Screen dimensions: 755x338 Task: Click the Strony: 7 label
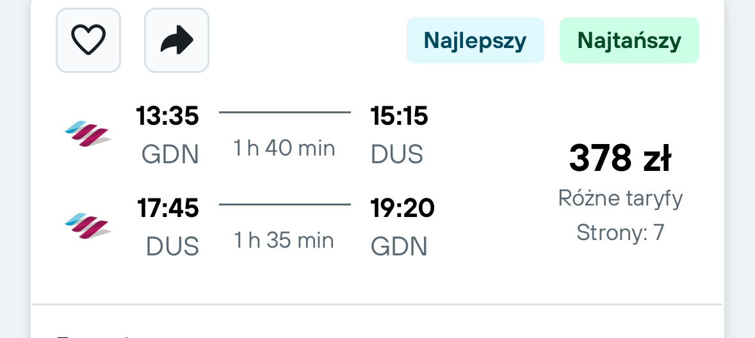620,232
